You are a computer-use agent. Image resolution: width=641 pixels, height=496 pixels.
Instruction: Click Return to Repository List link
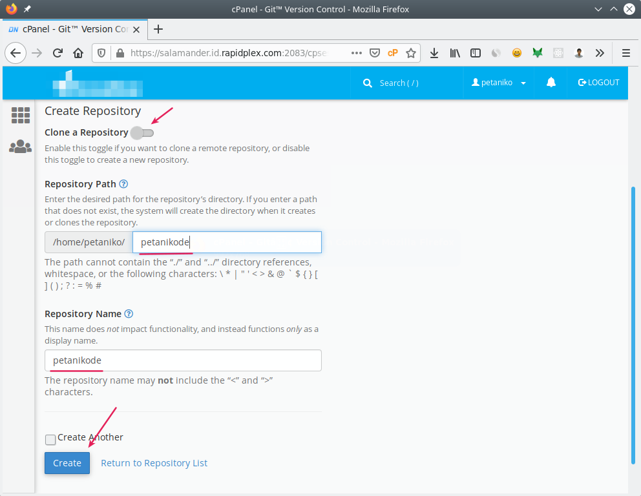point(154,463)
